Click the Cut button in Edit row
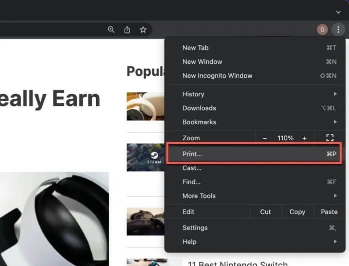 coord(266,212)
